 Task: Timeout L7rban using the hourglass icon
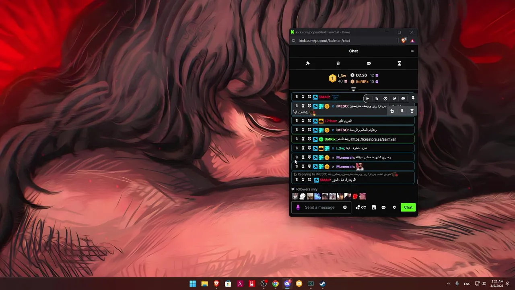pyautogui.click(x=303, y=121)
